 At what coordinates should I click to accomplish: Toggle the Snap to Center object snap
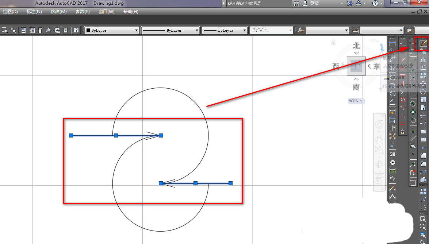point(413,104)
